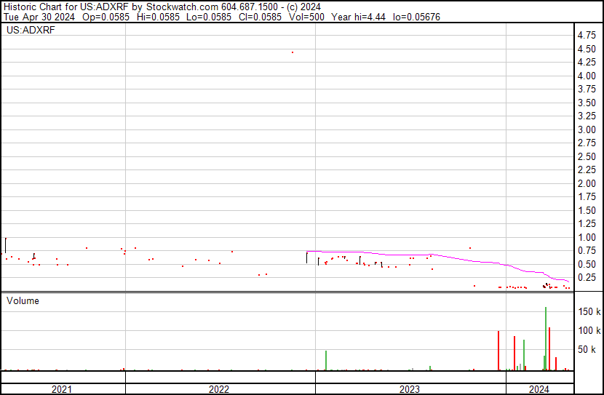Click the 2021 year label on axis
This screenshot has height=395, width=604.
tap(62, 389)
